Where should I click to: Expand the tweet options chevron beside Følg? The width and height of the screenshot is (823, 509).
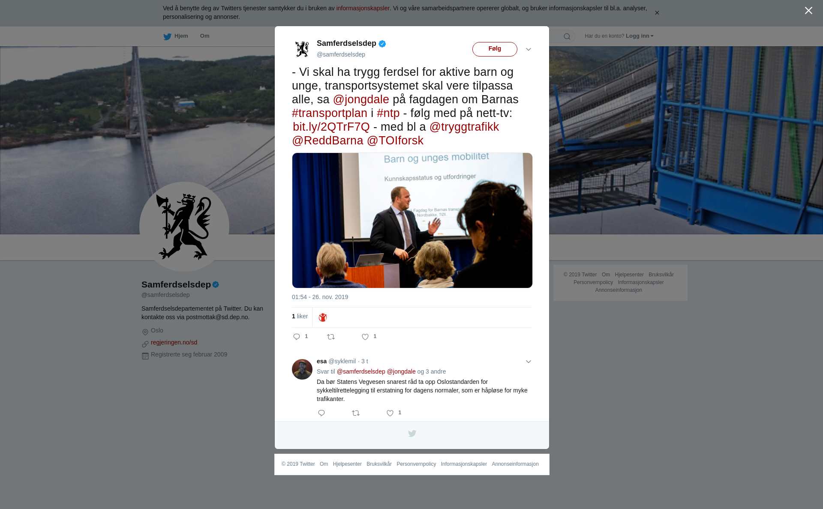tap(529, 49)
